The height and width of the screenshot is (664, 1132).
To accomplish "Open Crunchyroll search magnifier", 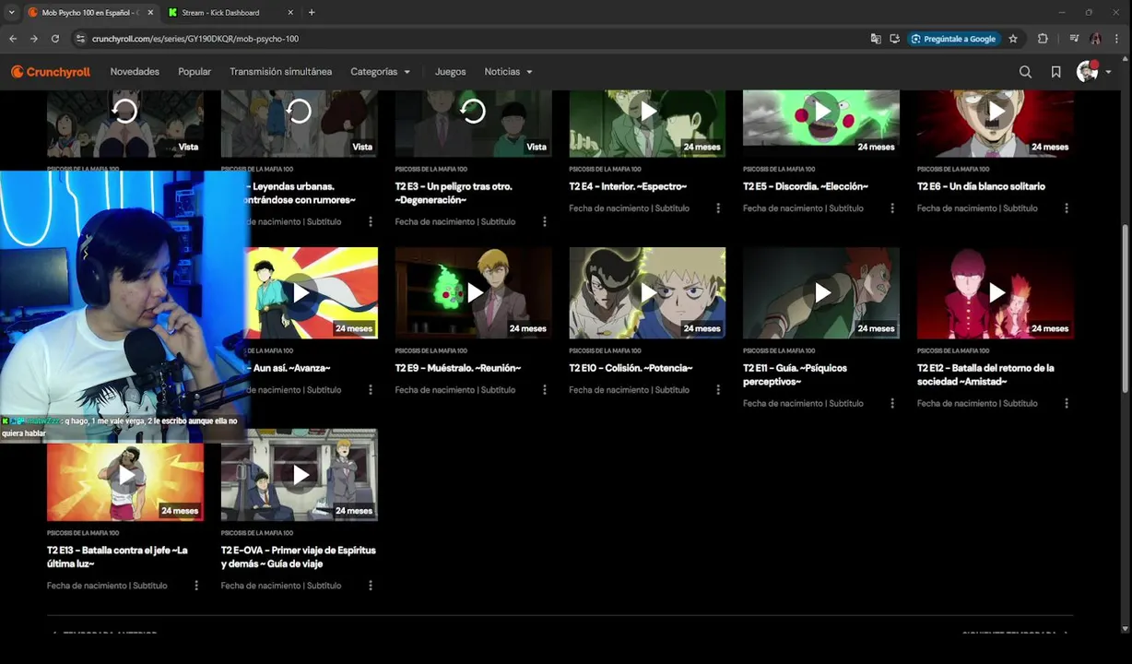I will (1025, 72).
